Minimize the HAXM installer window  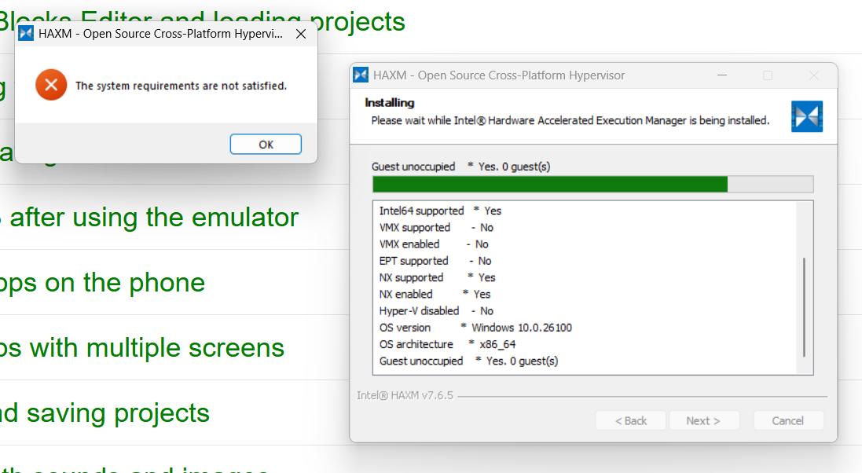tap(721, 75)
